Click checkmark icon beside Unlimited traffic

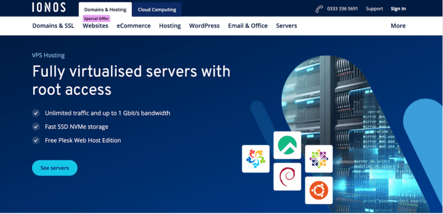pyautogui.click(x=36, y=113)
